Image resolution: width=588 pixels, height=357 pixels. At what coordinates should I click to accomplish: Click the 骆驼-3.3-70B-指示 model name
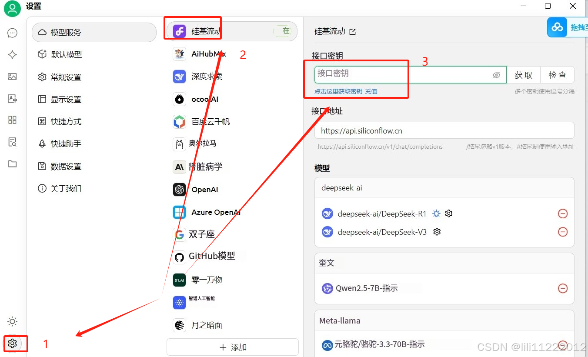[x=379, y=344]
